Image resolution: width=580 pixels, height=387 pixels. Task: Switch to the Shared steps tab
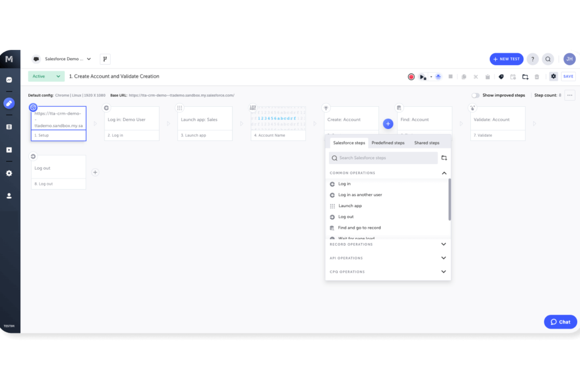(x=426, y=143)
